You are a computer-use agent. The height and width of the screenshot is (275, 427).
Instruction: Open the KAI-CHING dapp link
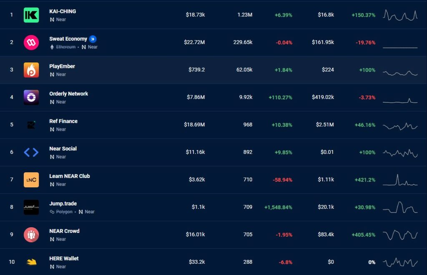(x=63, y=11)
